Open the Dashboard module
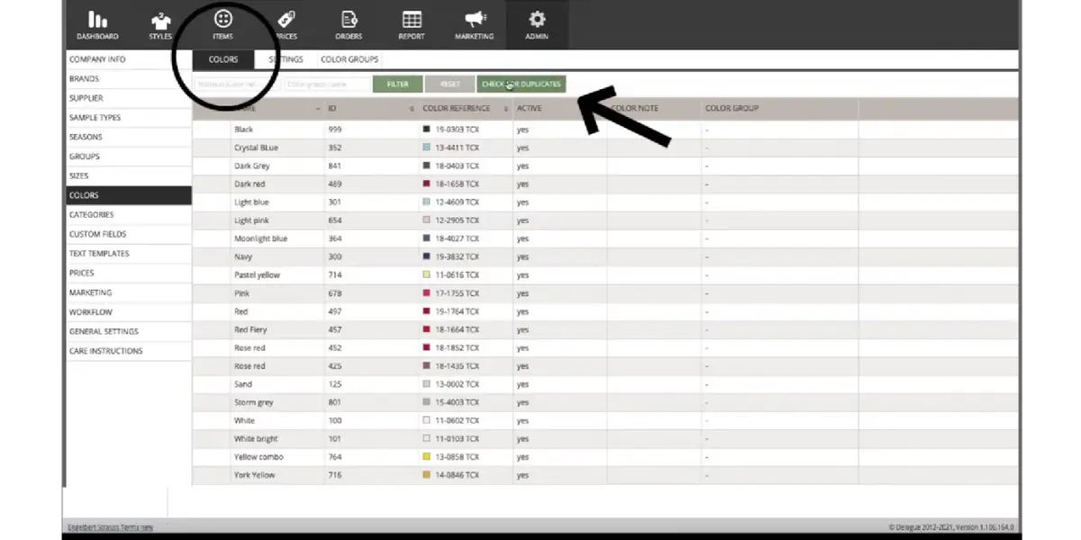This screenshot has height=540, width=1081. pyautogui.click(x=97, y=22)
